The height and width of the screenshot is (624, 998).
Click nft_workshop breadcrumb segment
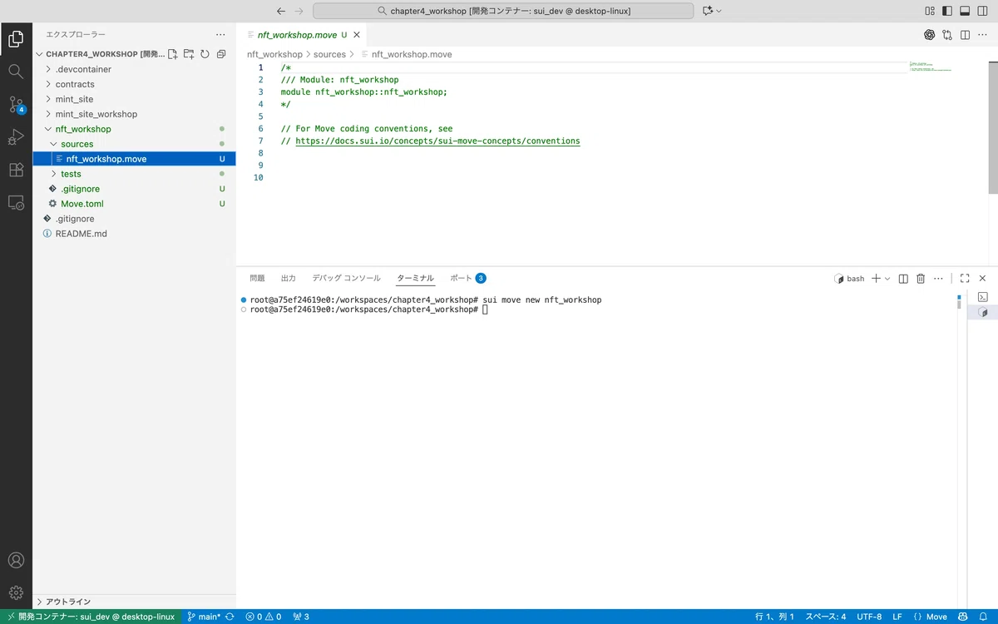[x=274, y=54]
